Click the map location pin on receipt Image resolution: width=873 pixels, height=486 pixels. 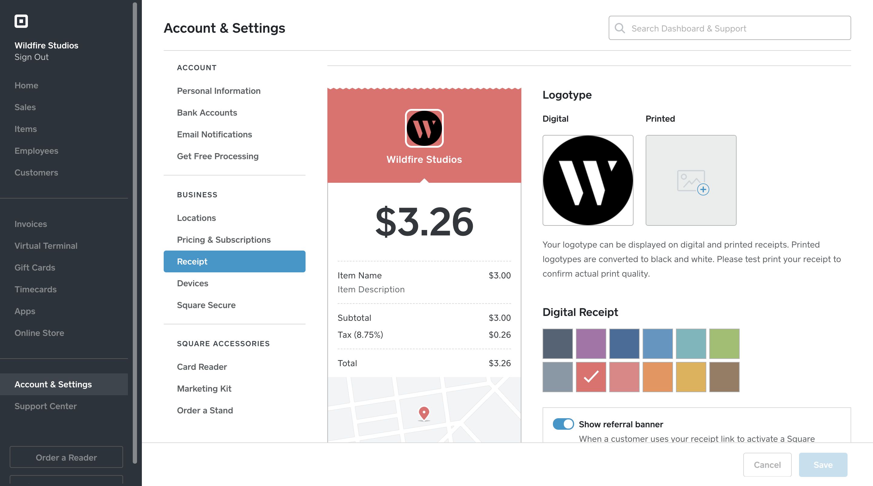coord(424,413)
